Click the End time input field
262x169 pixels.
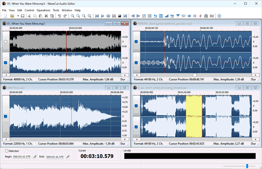click(55, 157)
